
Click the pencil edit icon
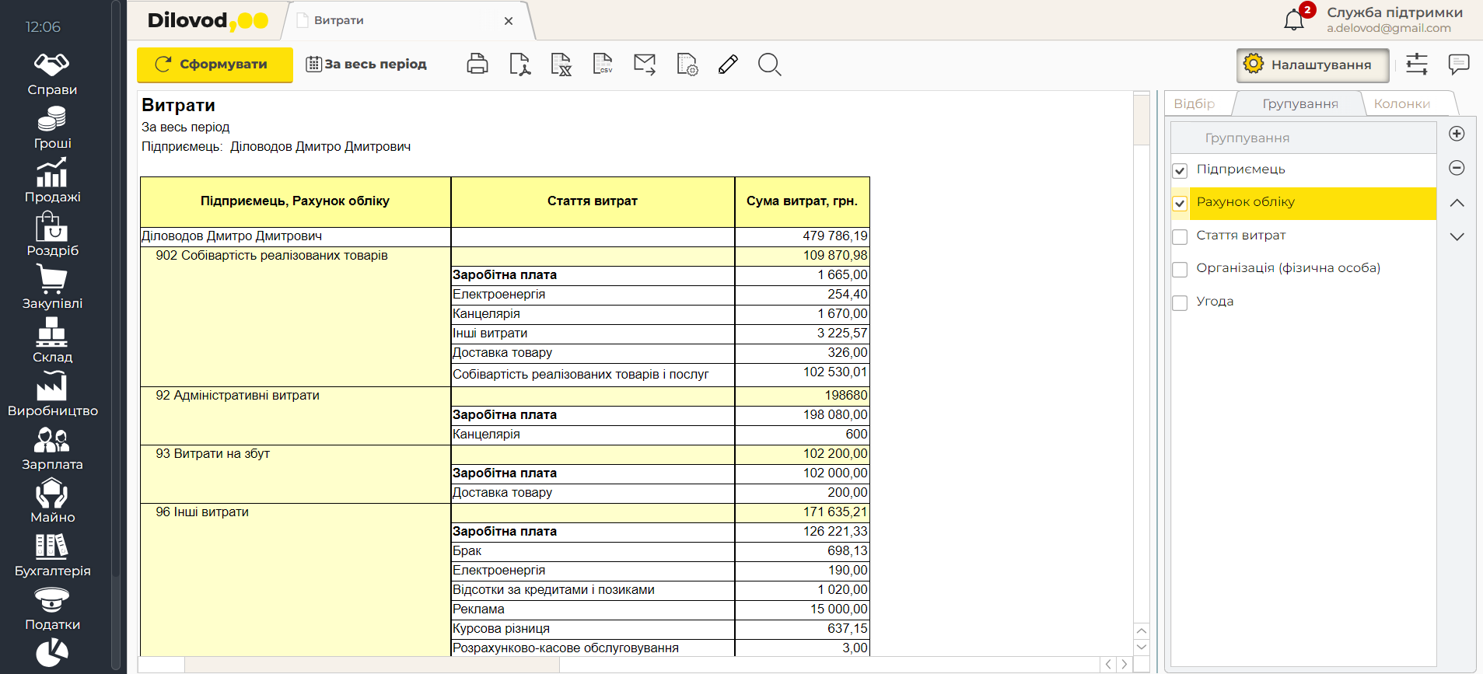(728, 65)
